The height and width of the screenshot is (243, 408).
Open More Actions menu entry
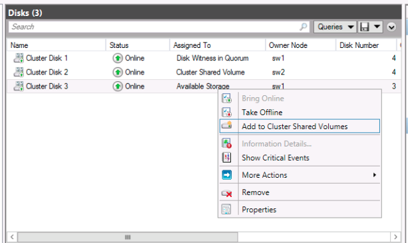(300, 175)
